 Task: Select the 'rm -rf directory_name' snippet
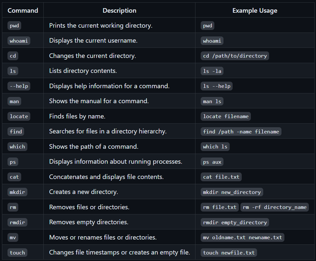coord(275,207)
